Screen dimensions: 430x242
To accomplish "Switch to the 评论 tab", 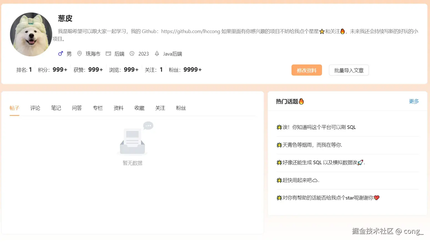I will [35, 108].
